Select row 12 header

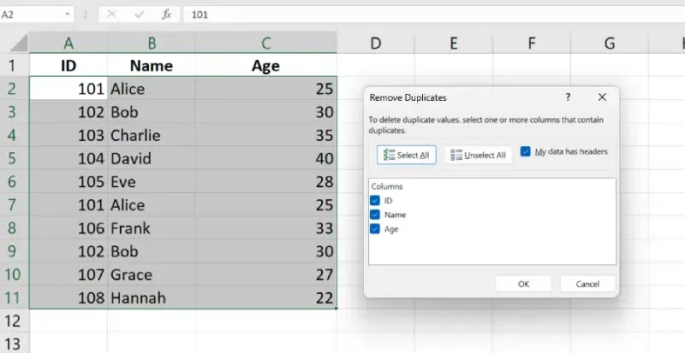[x=13, y=321]
